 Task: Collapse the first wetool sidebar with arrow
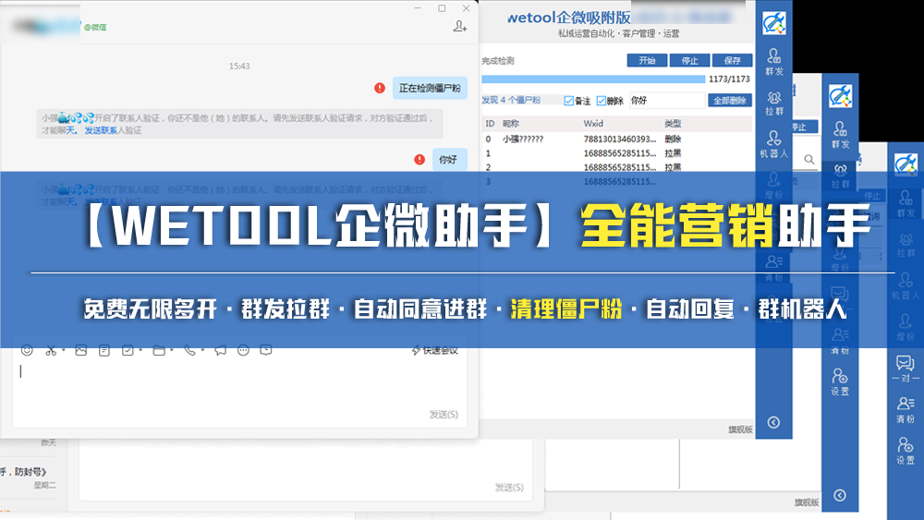pos(773,423)
